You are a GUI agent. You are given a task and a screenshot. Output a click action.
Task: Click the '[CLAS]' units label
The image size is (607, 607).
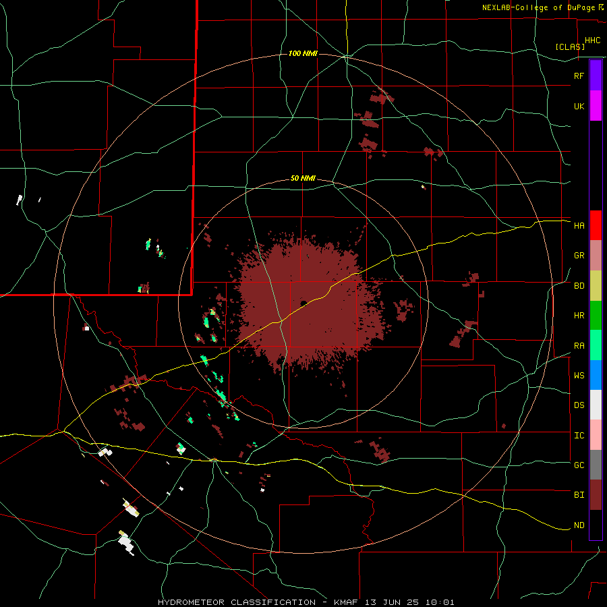coord(570,47)
